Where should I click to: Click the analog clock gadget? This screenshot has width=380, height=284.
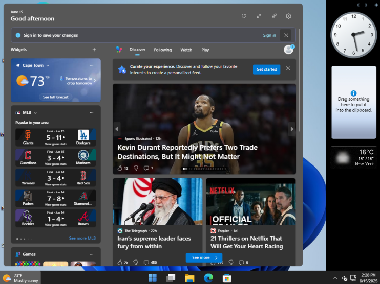353,35
